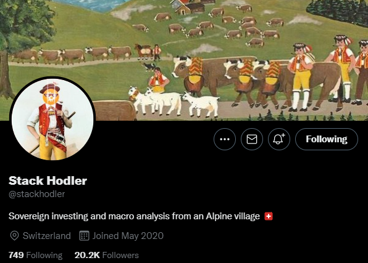Click the Switzerland location text
368x263 pixels.
pos(47,236)
